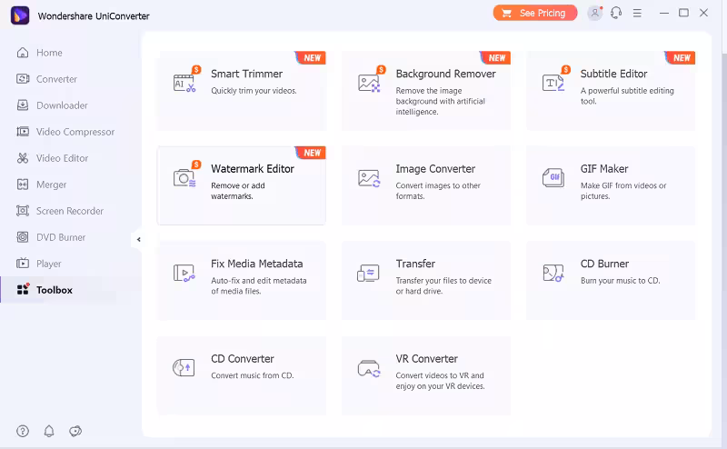This screenshot has height=449, width=727.
Task: Click the Downloader sidebar icon
Action: point(22,105)
